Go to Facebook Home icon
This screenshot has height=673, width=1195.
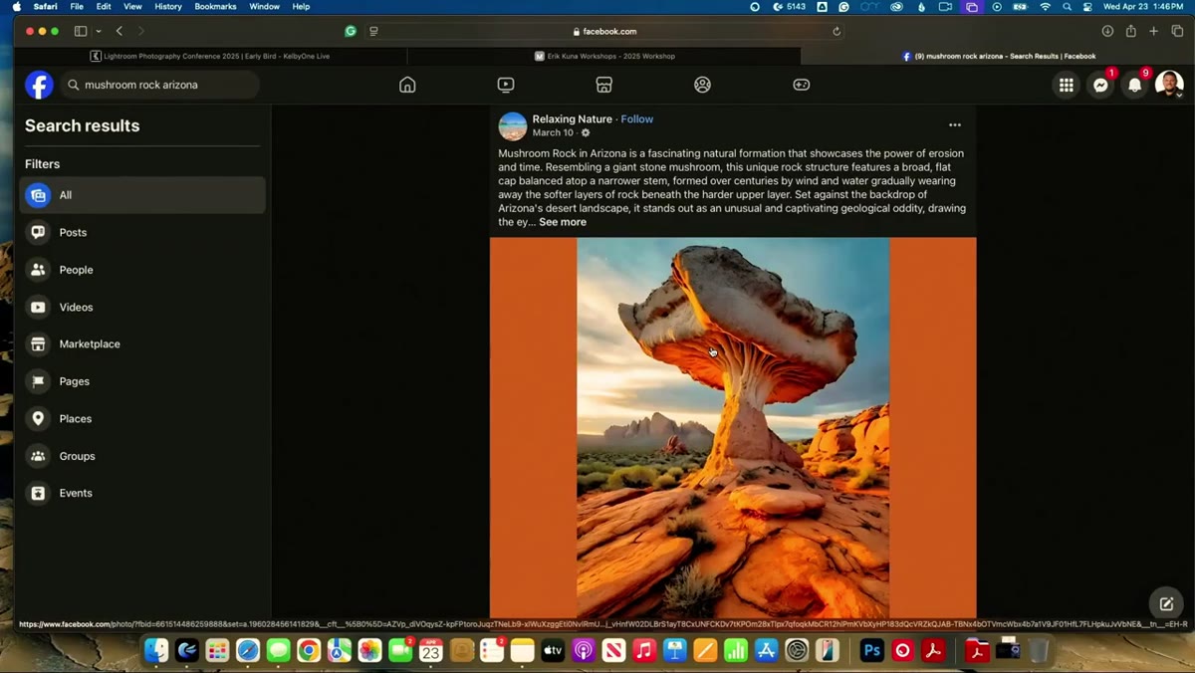click(407, 85)
